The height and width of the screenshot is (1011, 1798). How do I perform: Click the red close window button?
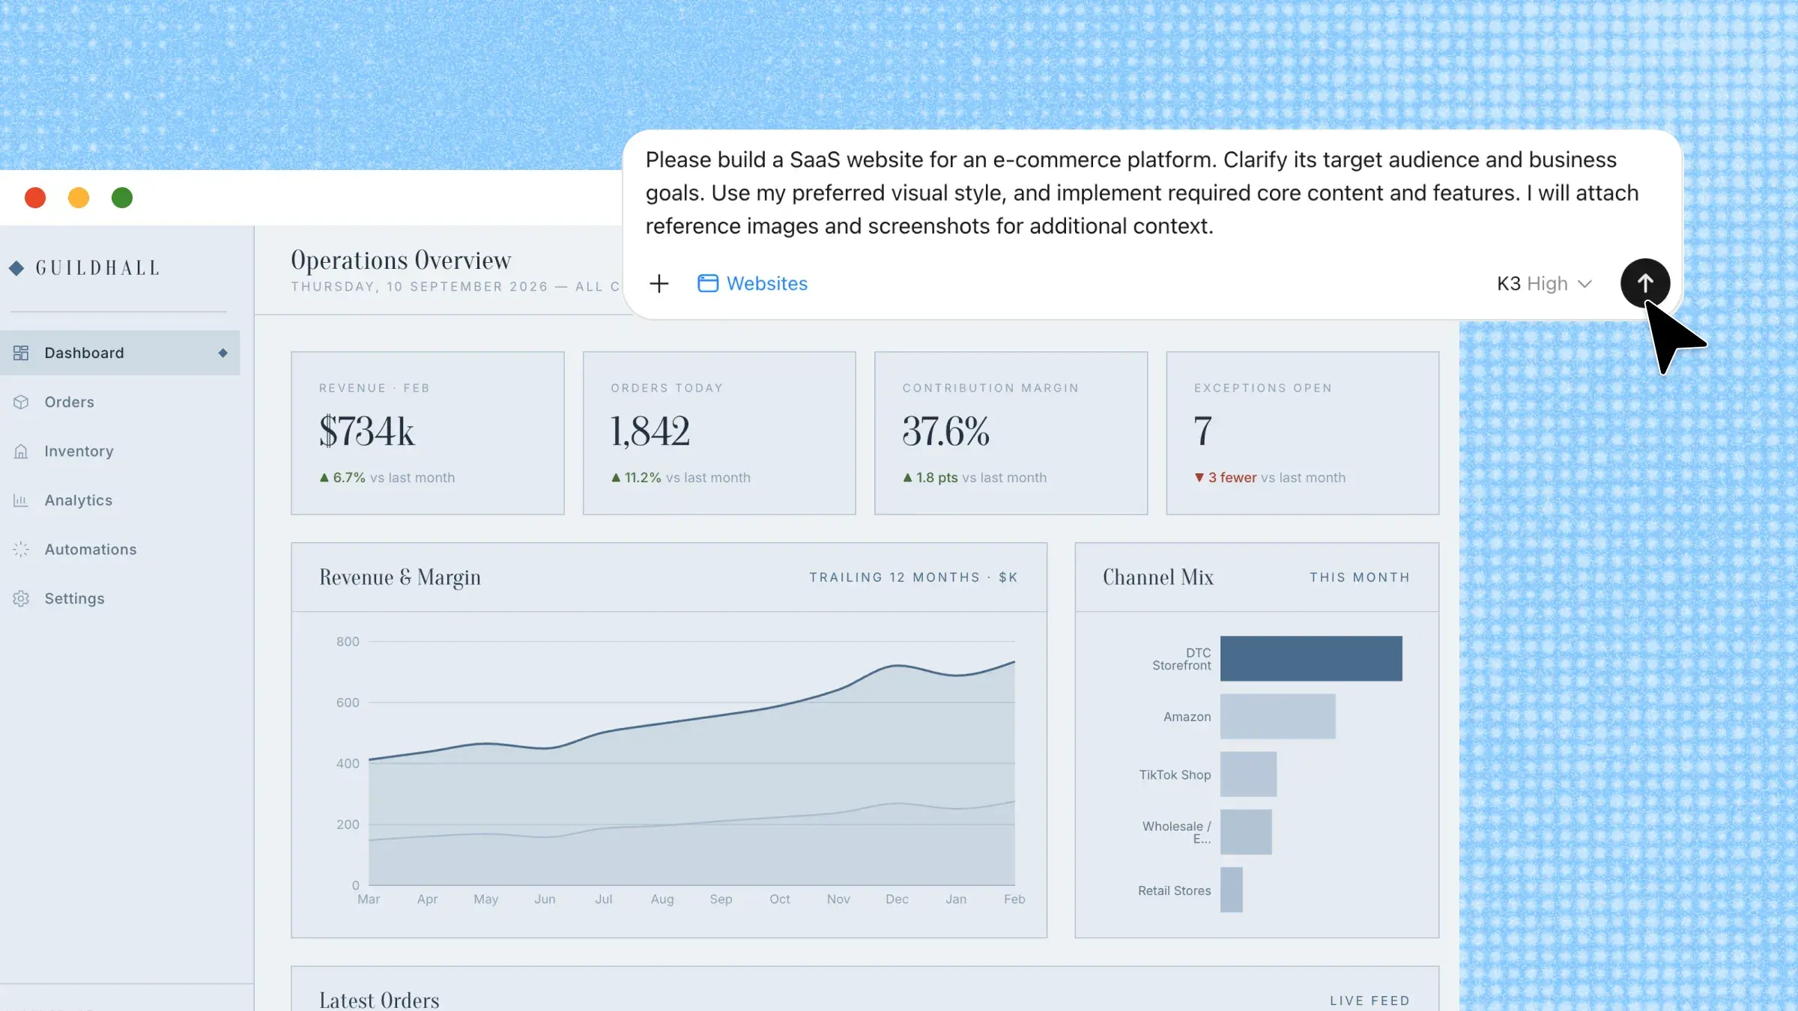(x=35, y=198)
